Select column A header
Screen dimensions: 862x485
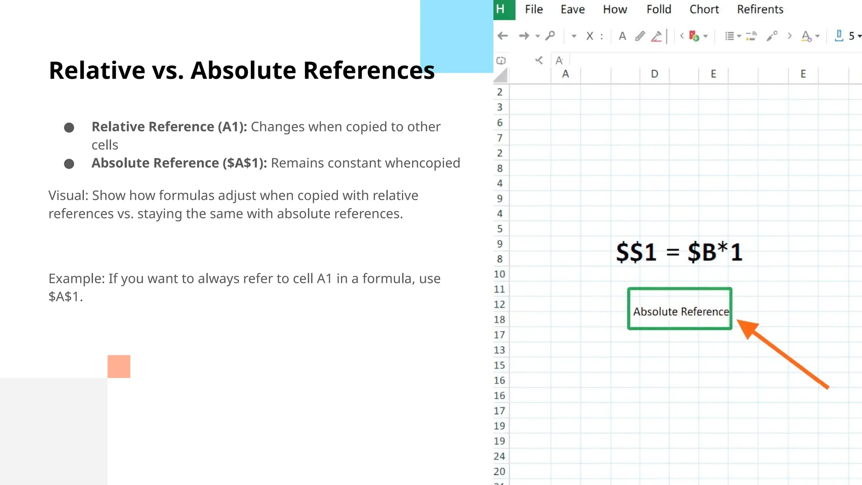coord(566,74)
